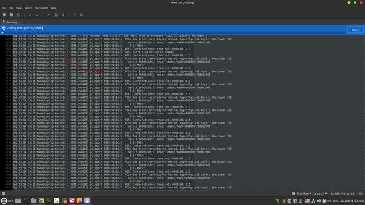Click the update manager shield tray icon
The width and height of the screenshot is (365, 205).
click(295, 200)
